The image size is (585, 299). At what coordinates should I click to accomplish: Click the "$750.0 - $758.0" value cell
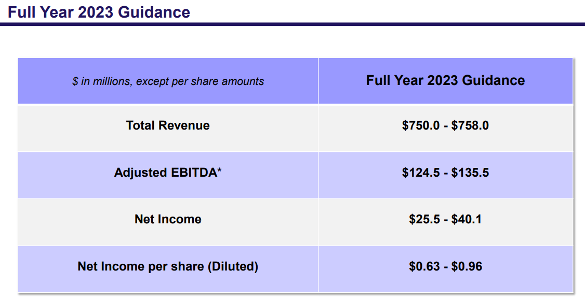445,125
